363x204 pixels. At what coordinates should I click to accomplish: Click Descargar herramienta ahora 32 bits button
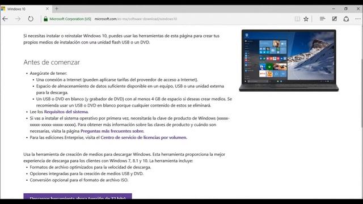pyautogui.click(x=78, y=196)
